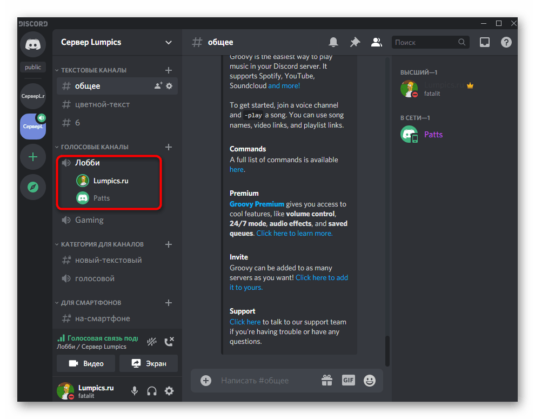Open the emoji picker
Viewport: 535px width, 419px height.
(370, 381)
